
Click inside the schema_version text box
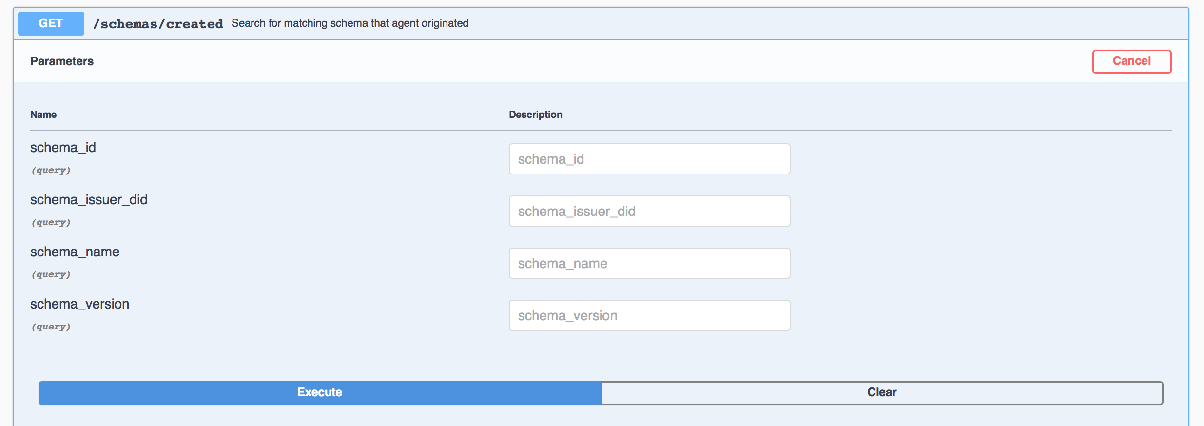coord(649,315)
